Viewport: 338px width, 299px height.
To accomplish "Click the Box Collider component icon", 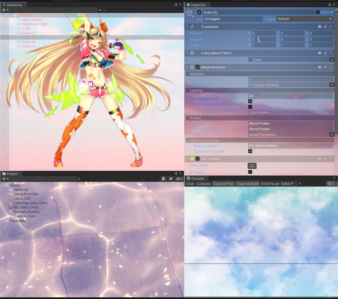I will (192, 159).
